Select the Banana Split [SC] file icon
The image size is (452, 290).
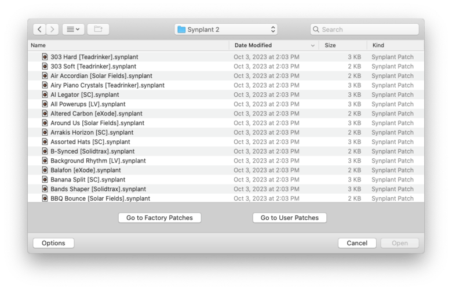pyautogui.click(x=45, y=179)
